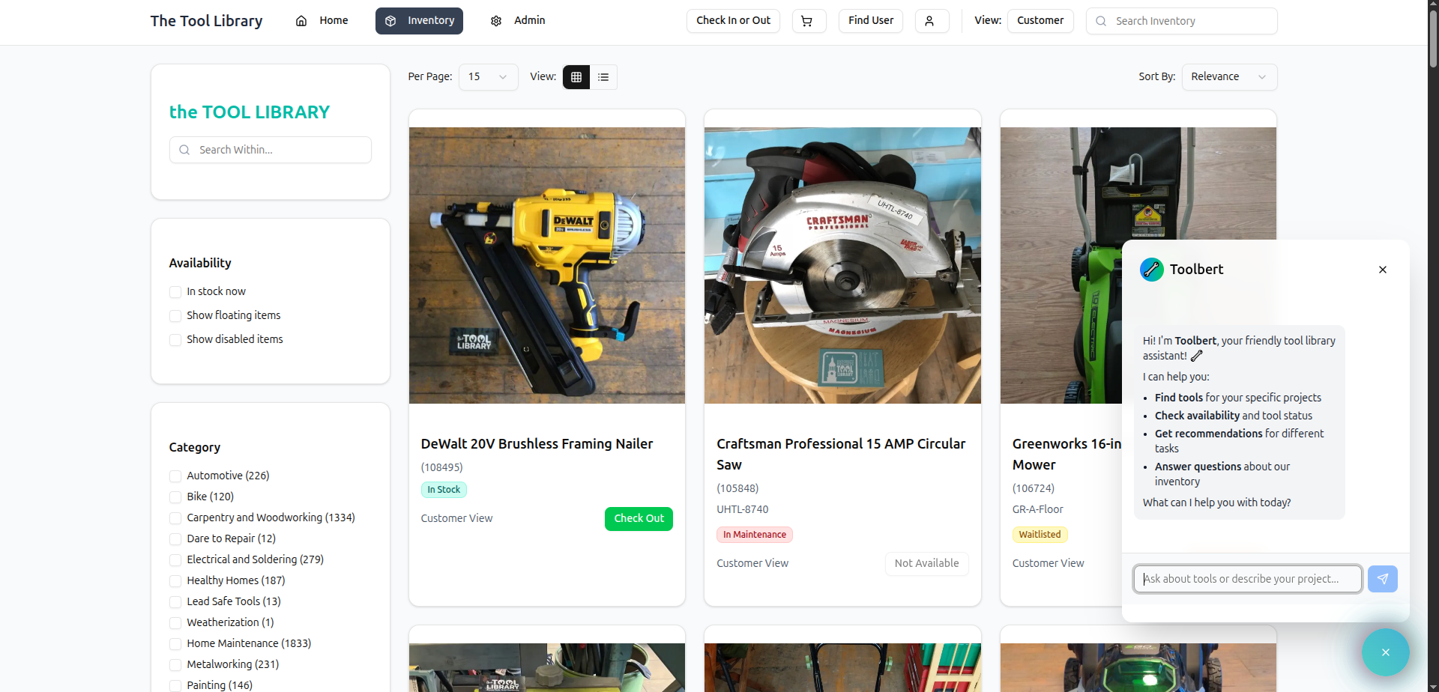Enable the In stock now filter
The height and width of the screenshot is (692, 1439).
pyautogui.click(x=175, y=292)
